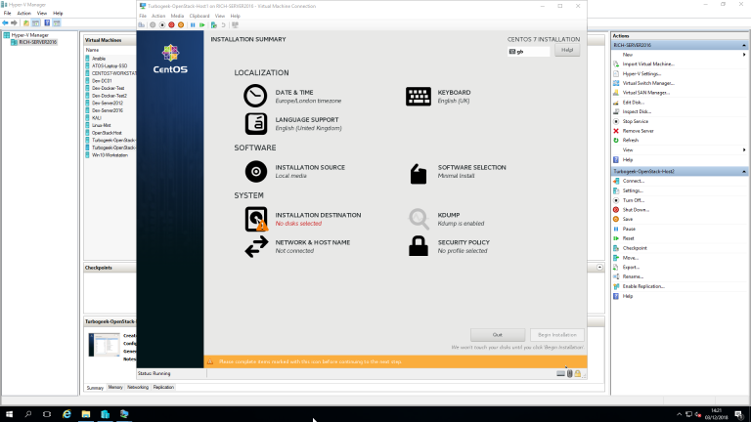Open Keyboard layout settings icon
Viewport: 751px width, 422px height.
[419, 96]
